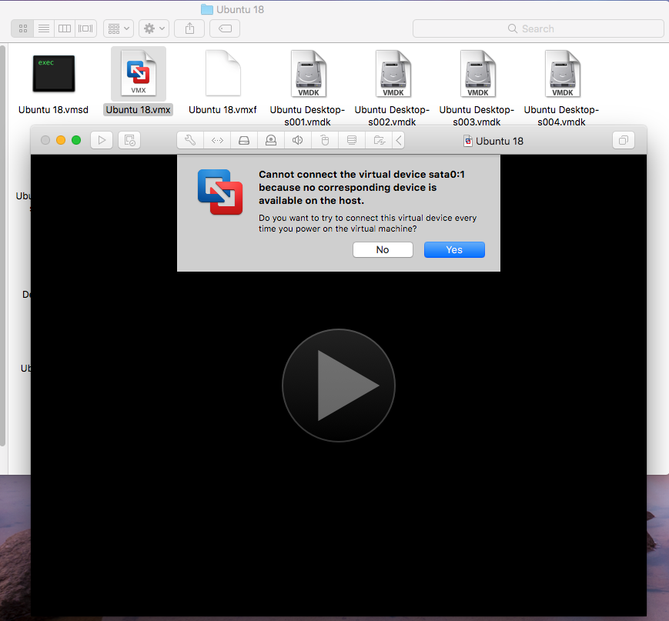Click the Finder edit tags button

(225, 28)
